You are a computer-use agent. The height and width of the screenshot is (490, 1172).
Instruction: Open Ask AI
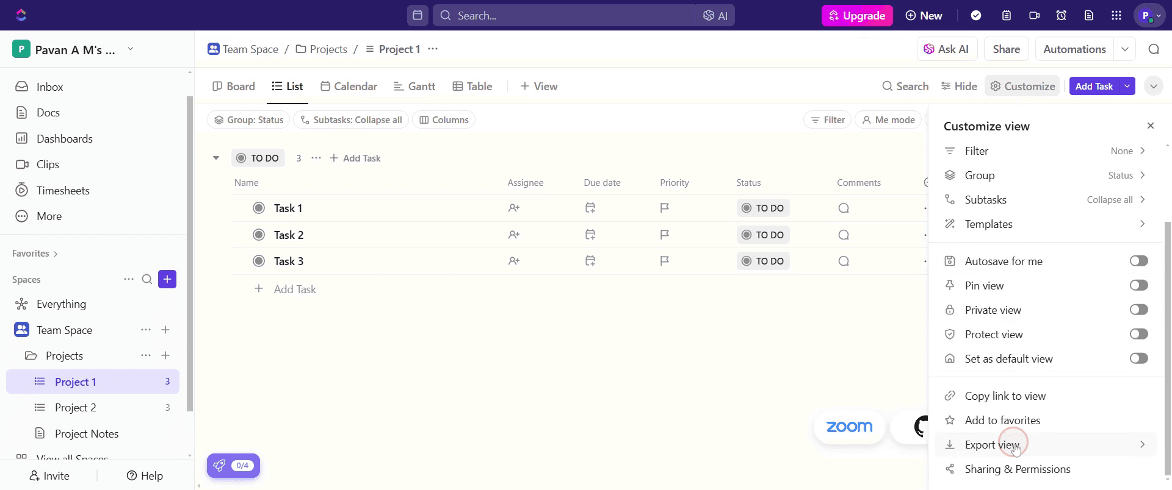pos(947,49)
